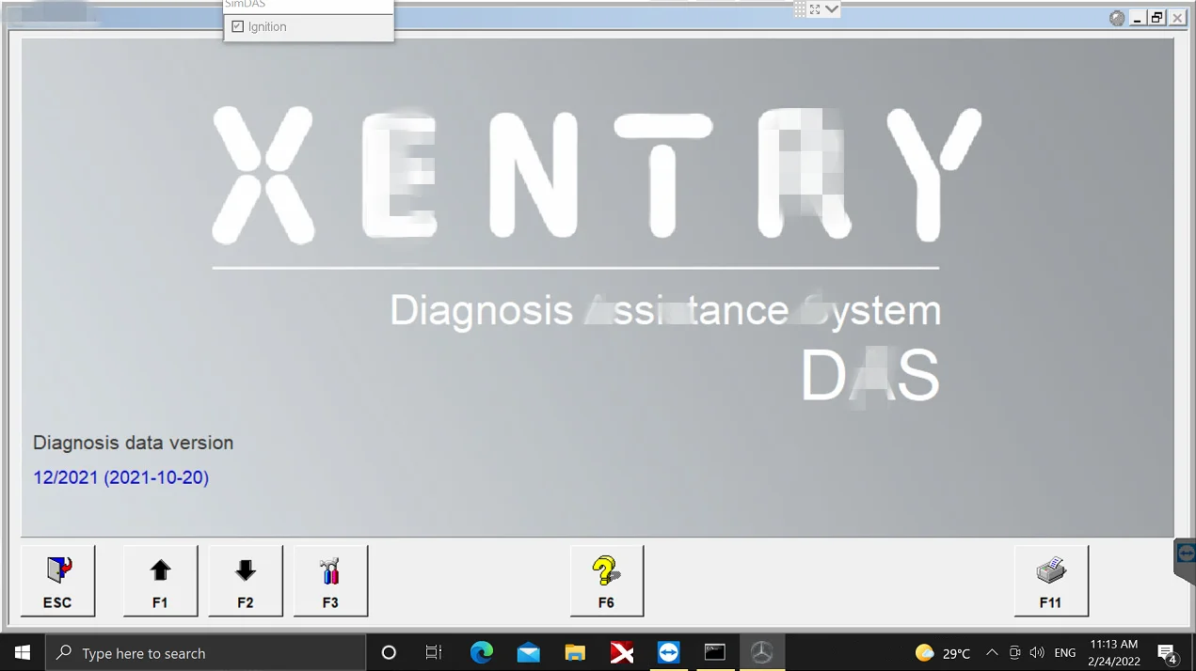
Task: Open TeamViewer from taskbar
Action: [x=669, y=652]
